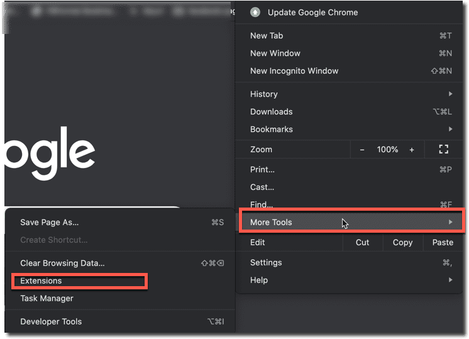The height and width of the screenshot is (339, 469).
Task: Click the Copy button
Action: pos(402,242)
